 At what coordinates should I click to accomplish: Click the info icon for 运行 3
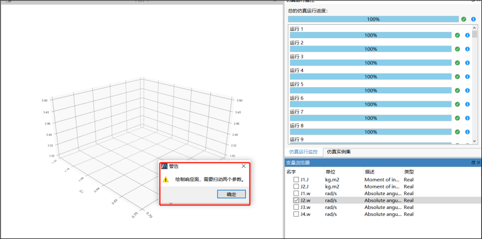[x=467, y=63]
